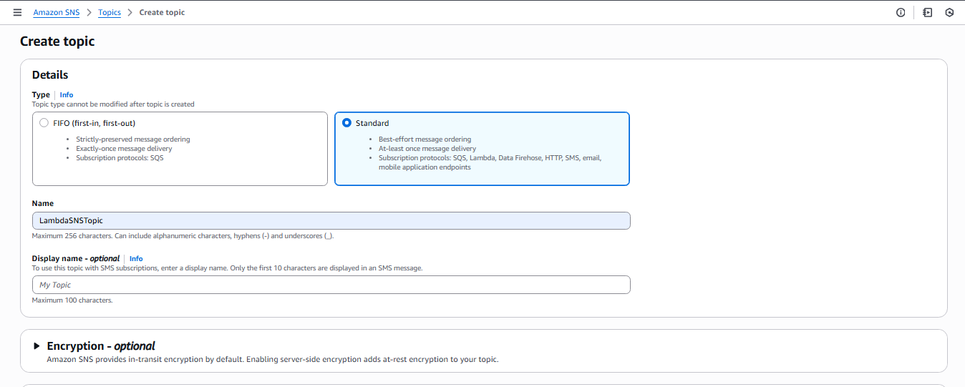Click the Encryption - optional heading
The height and width of the screenshot is (387, 965).
101,346
